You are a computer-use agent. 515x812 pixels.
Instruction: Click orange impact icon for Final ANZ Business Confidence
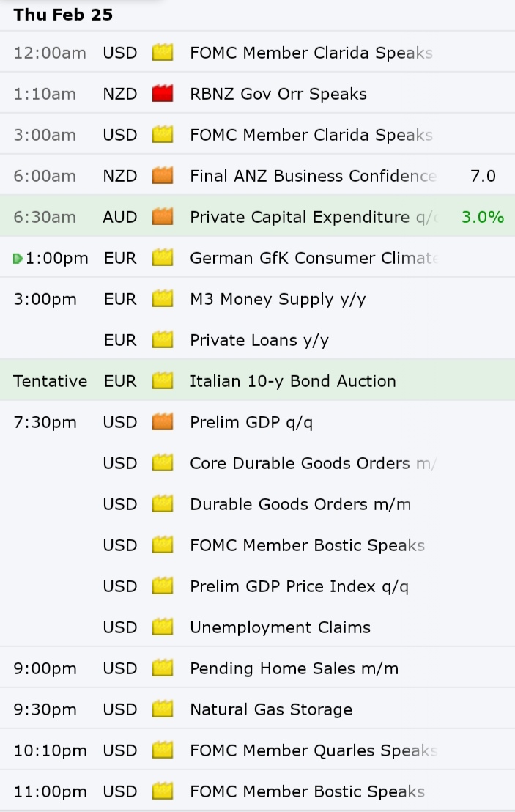163,176
